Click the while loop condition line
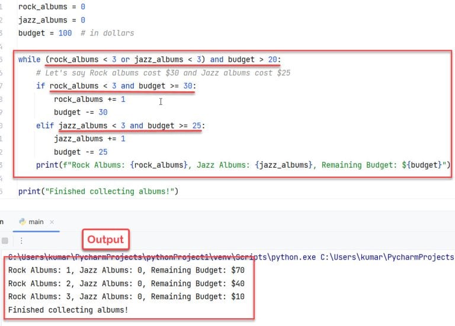Viewport: 455px width, 326px height. (x=149, y=59)
